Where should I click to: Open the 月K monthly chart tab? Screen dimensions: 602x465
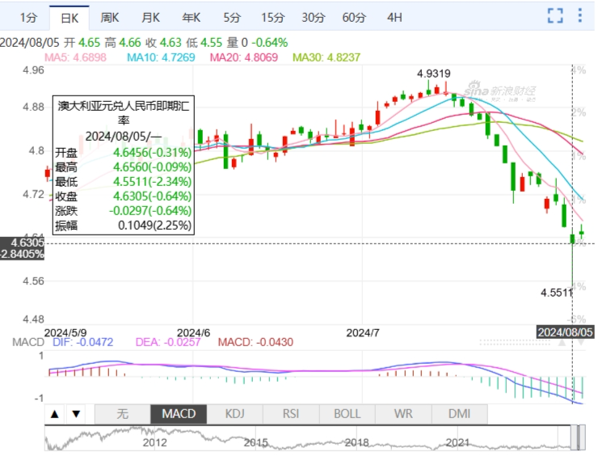pyautogui.click(x=150, y=17)
